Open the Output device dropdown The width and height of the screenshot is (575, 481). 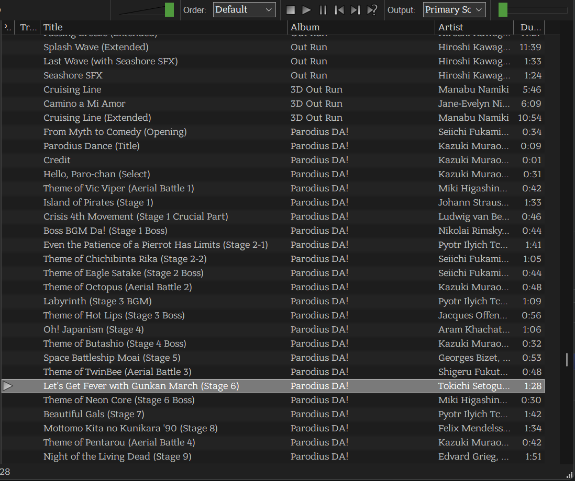455,9
